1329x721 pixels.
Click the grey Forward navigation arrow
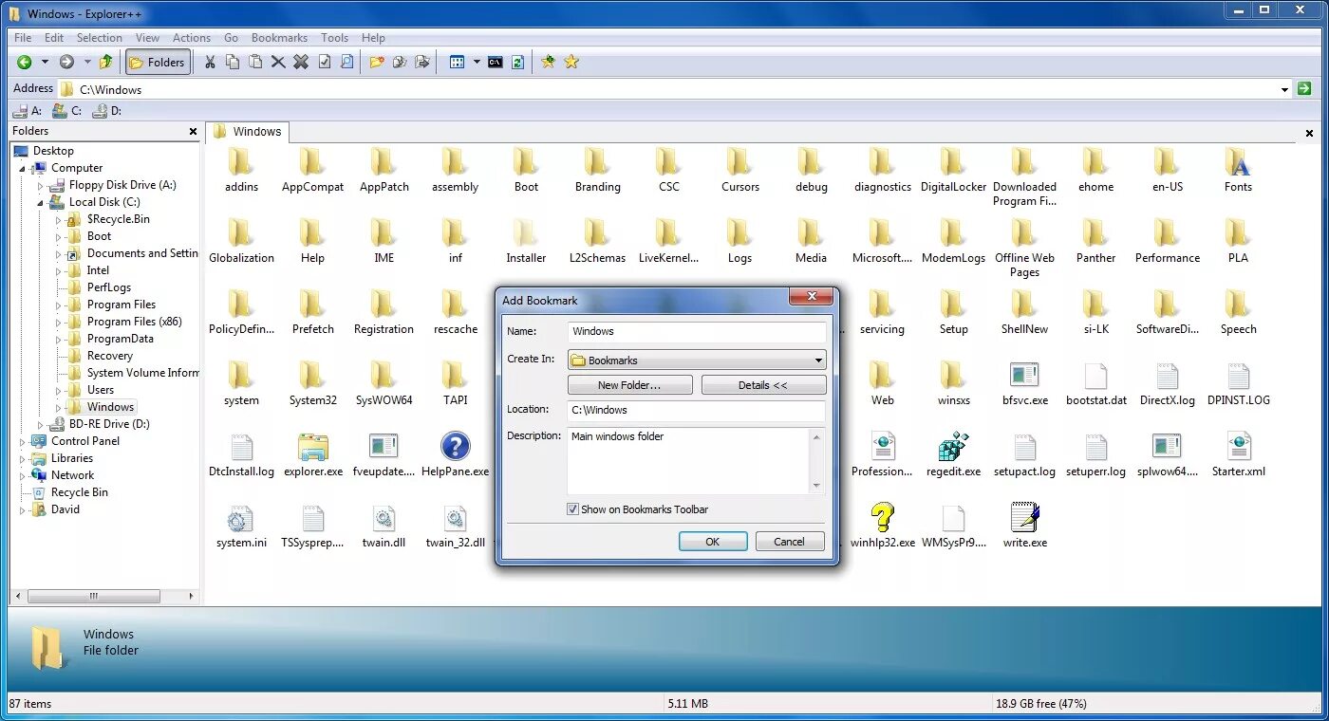[x=66, y=62]
